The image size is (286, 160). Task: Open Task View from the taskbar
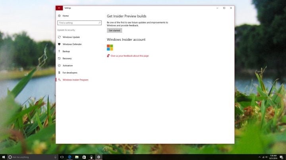tap(62, 157)
